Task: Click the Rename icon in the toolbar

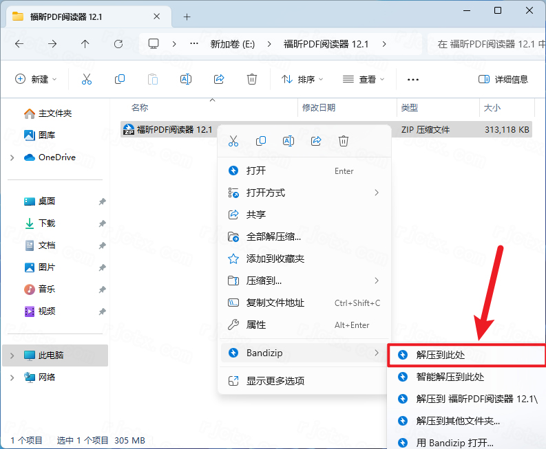Action: click(x=186, y=79)
